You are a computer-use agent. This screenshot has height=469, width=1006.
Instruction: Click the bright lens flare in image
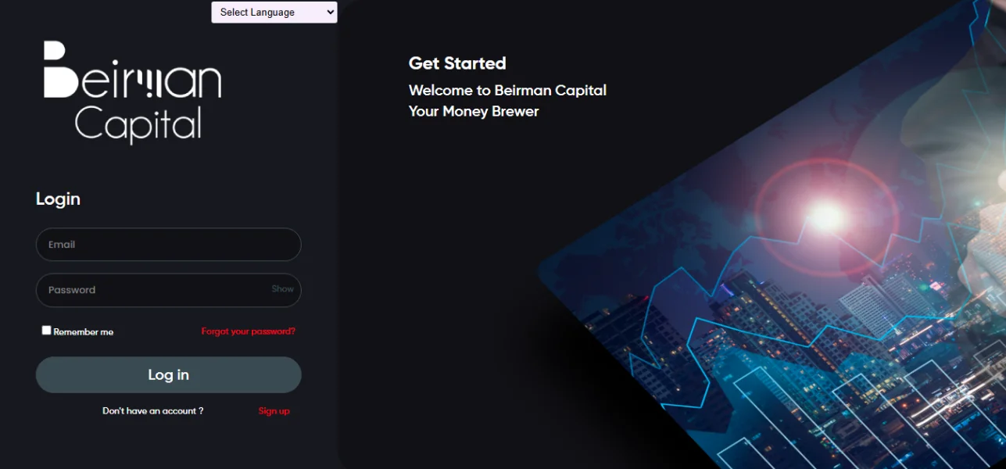(x=826, y=213)
